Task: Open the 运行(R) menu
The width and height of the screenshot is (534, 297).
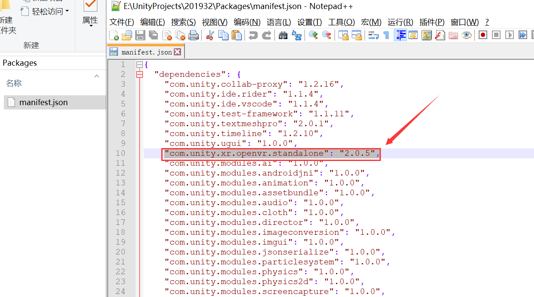Action: coord(400,22)
